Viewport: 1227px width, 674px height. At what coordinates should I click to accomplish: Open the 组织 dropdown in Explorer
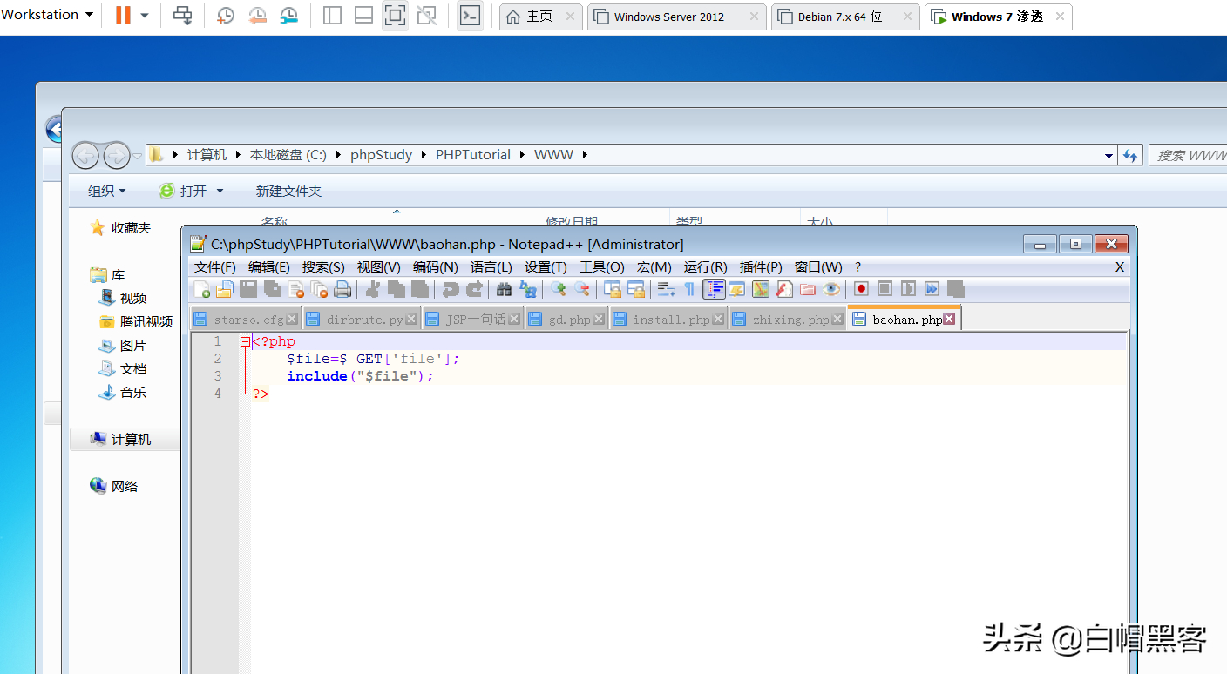(x=106, y=191)
